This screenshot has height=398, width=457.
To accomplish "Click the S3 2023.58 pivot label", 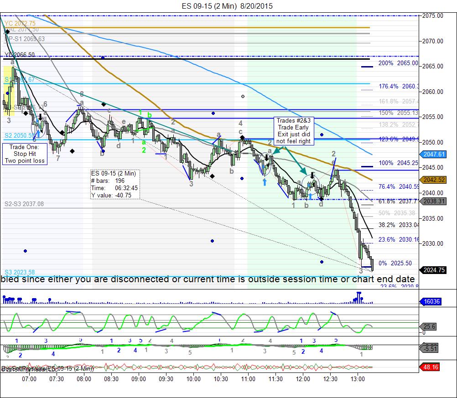I will point(20,272).
